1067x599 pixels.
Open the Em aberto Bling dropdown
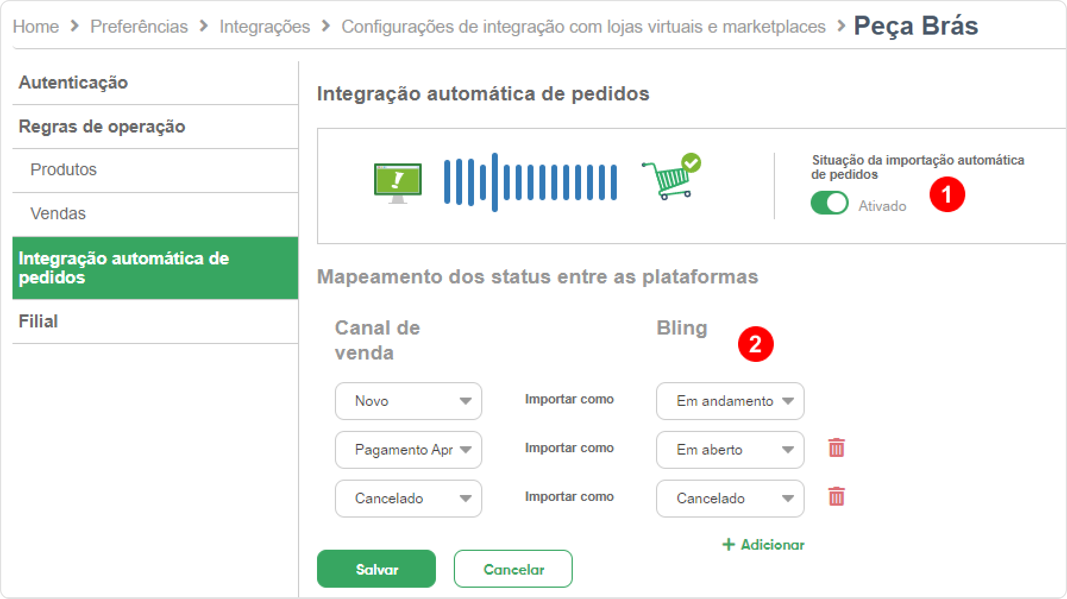coord(730,450)
